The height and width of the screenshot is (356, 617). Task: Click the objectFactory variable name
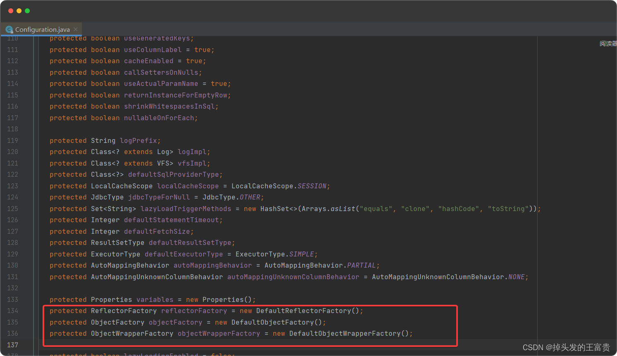176,322
